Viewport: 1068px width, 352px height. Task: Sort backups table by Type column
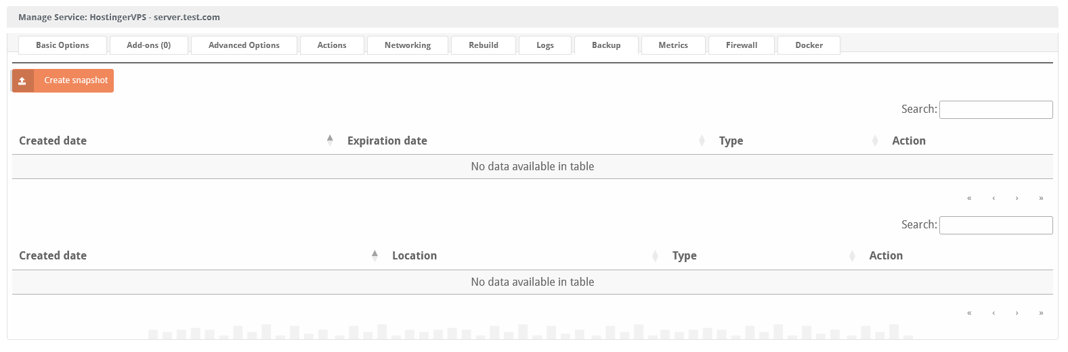pyautogui.click(x=764, y=256)
